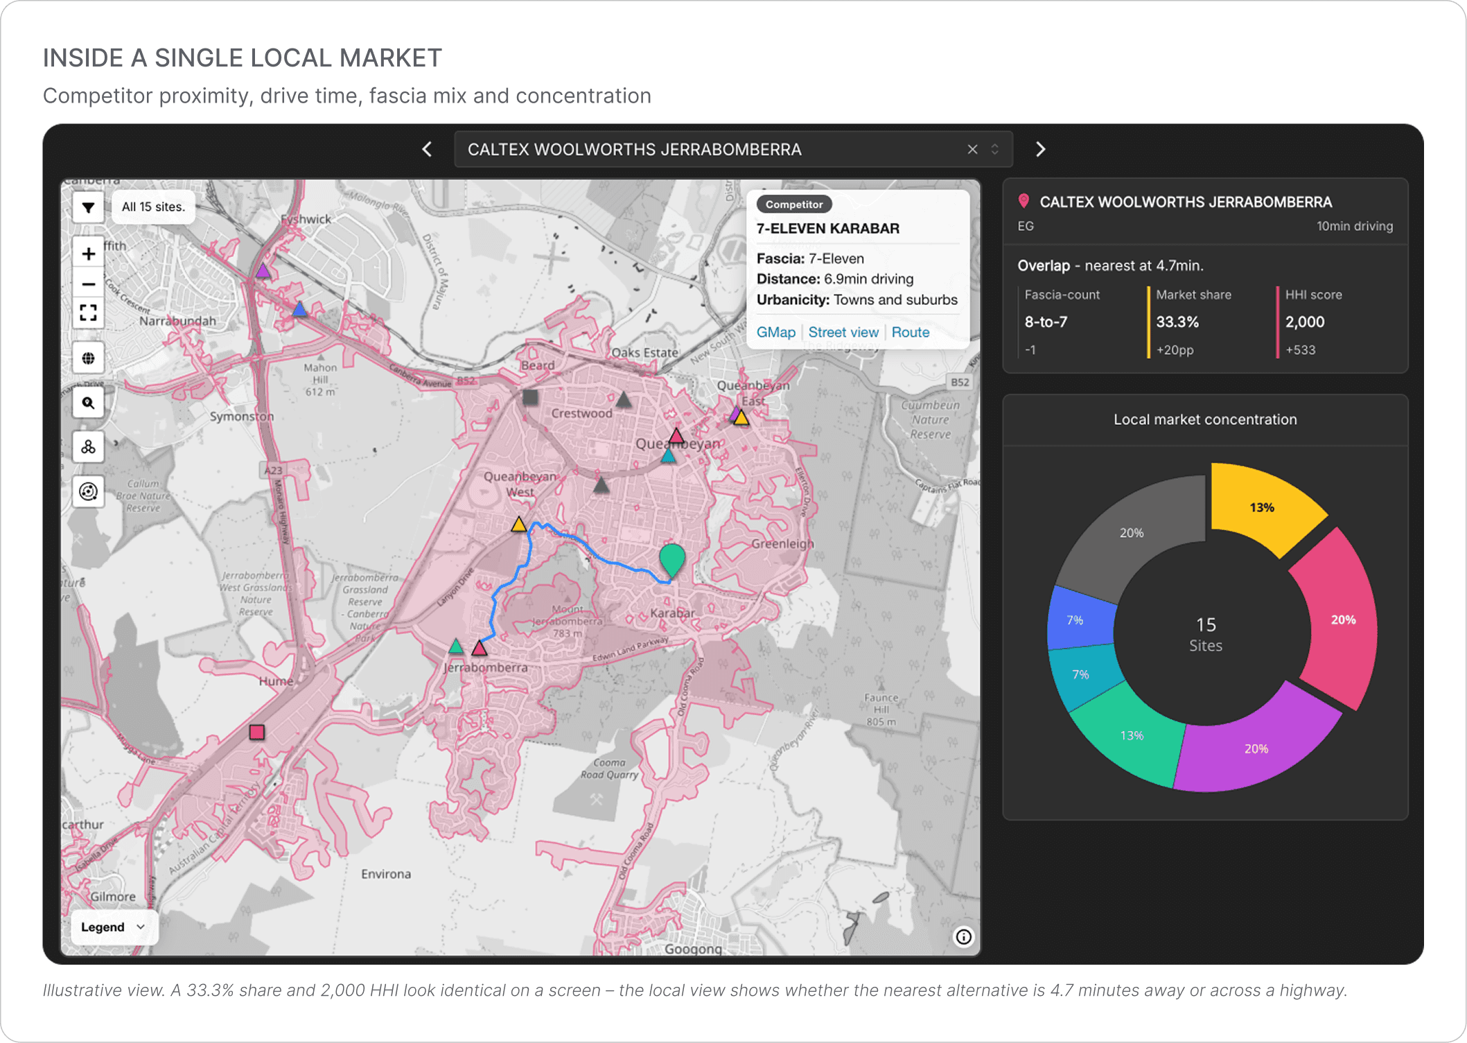
Task: Open the Street view link
Action: [843, 332]
